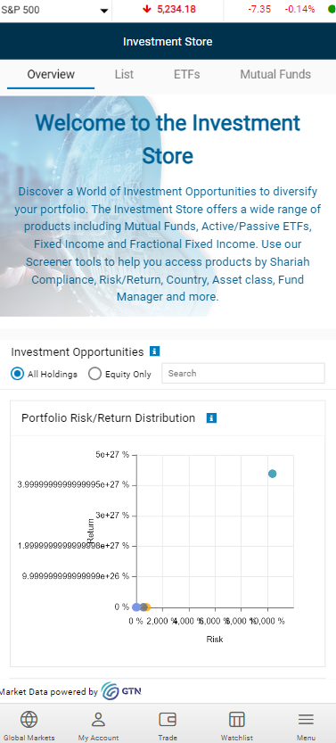336x743 pixels.
Task: Open the My Account person icon
Action: tap(98, 720)
